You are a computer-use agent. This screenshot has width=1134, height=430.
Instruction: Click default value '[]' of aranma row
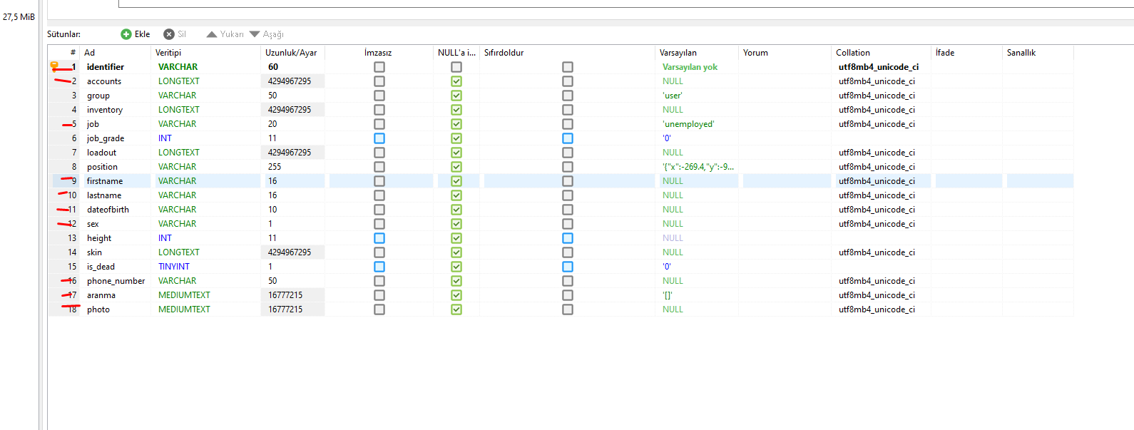tap(667, 295)
